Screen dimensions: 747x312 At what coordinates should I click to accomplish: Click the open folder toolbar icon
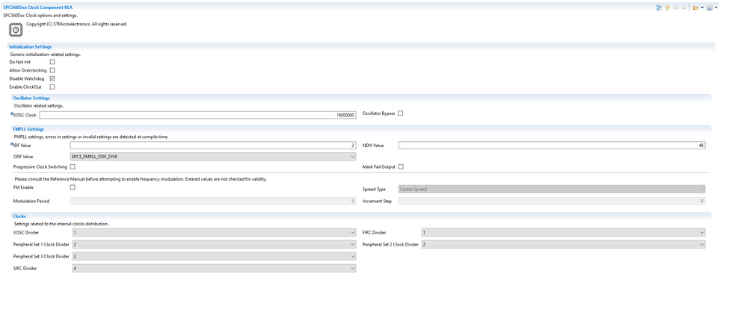pyautogui.click(x=695, y=7)
